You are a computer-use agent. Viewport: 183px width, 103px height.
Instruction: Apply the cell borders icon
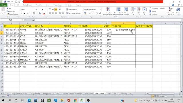click(x=34, y=13)
